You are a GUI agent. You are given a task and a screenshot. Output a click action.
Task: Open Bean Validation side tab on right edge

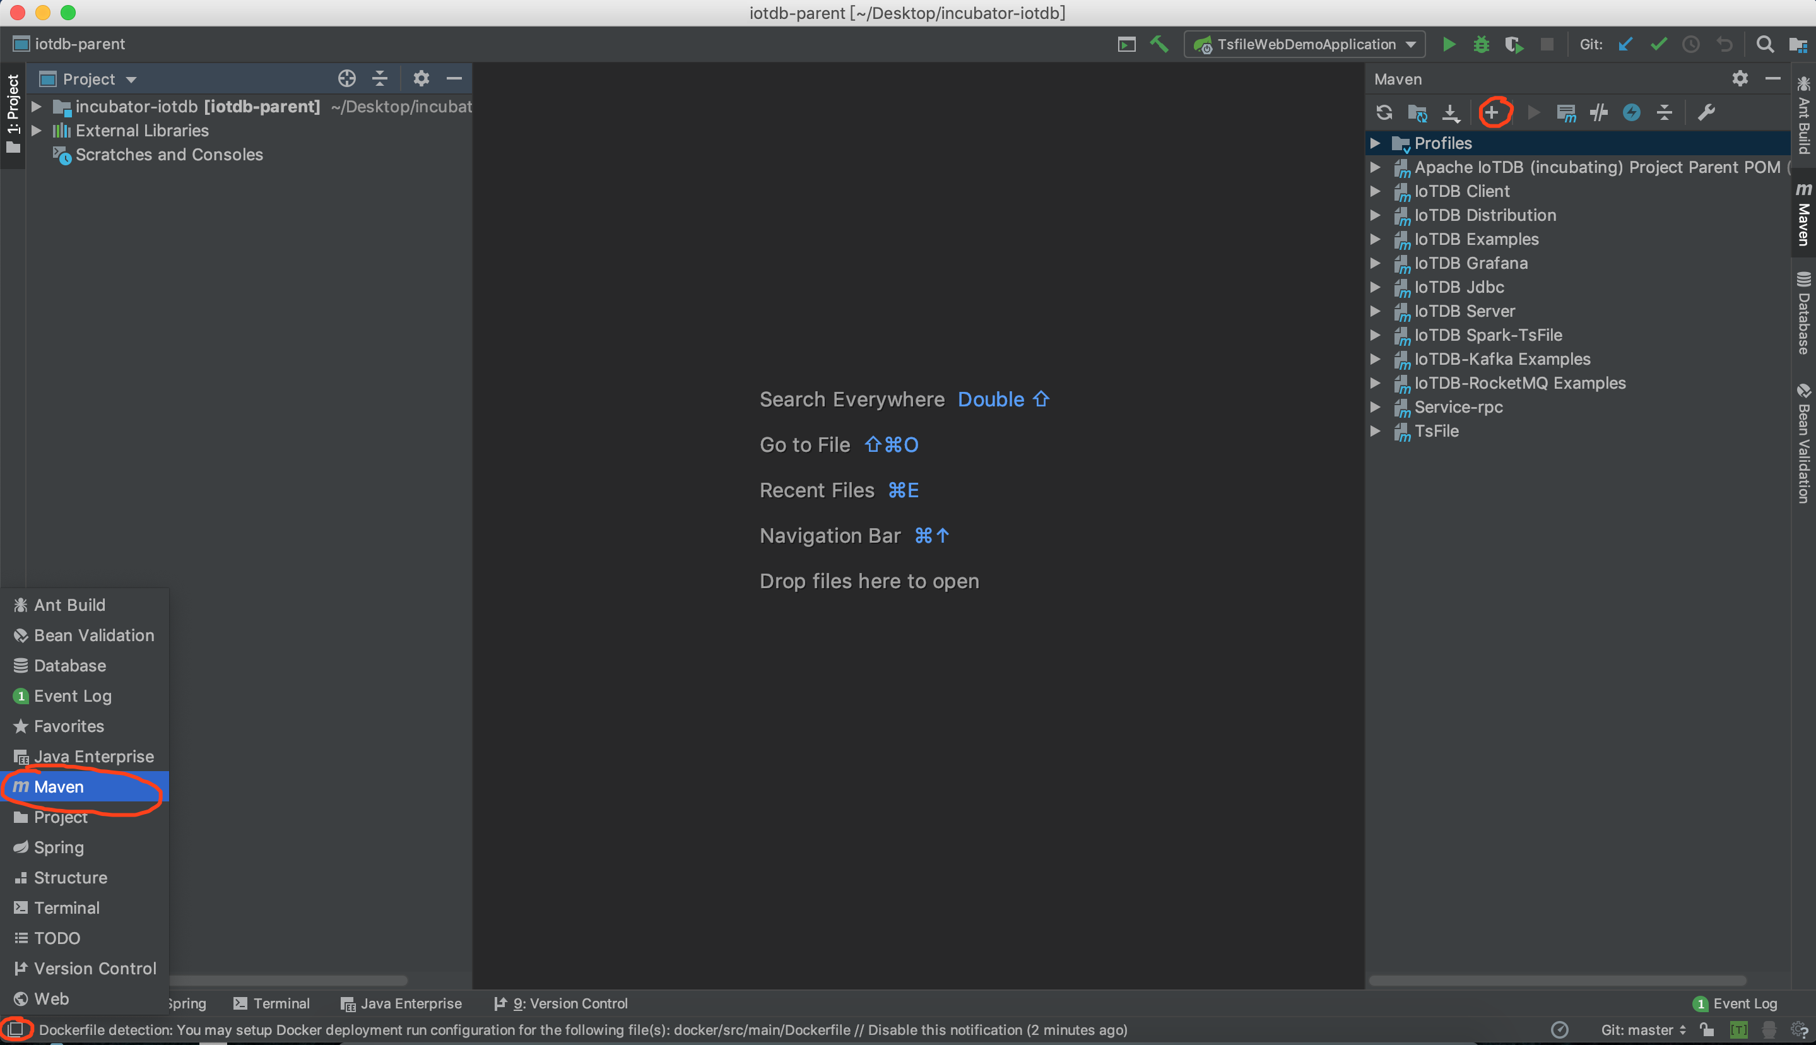point(1804,444)
